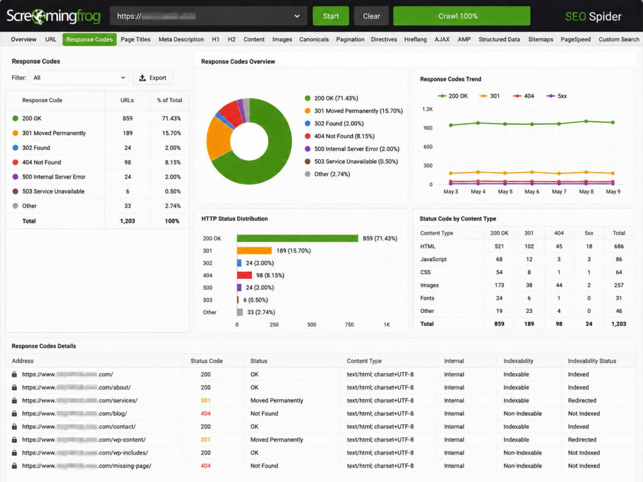Open the Overview tab
Image resolution: width=643 pixels, height=482 pixels.
click(24, 39)
